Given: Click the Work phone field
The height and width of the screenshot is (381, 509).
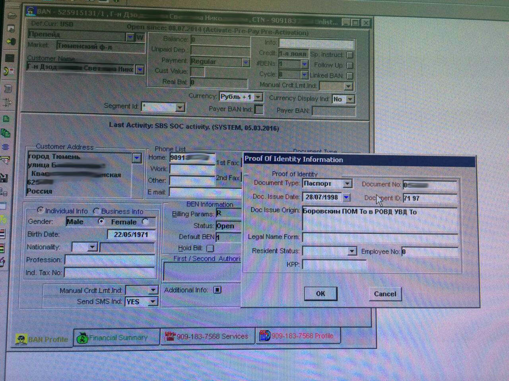Looking at the screenshot, I should pyautogui.click(x=192, y=169).
